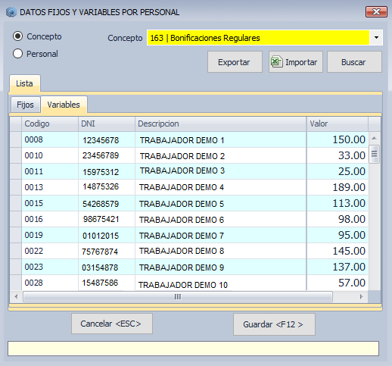Select the Personal radio button
Viewport: 392px width, 366px height.
(x=18, y=54)
